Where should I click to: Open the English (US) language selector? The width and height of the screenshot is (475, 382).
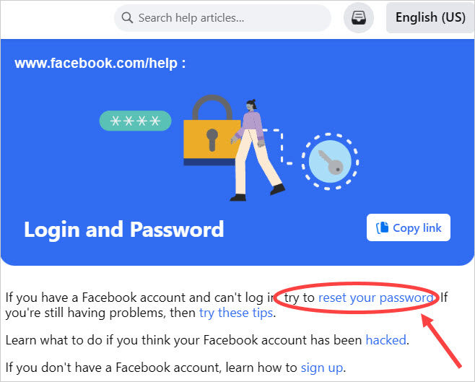430,18
